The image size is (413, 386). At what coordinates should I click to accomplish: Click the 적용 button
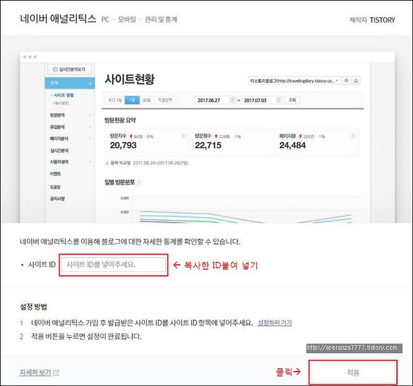click(353, 372)
